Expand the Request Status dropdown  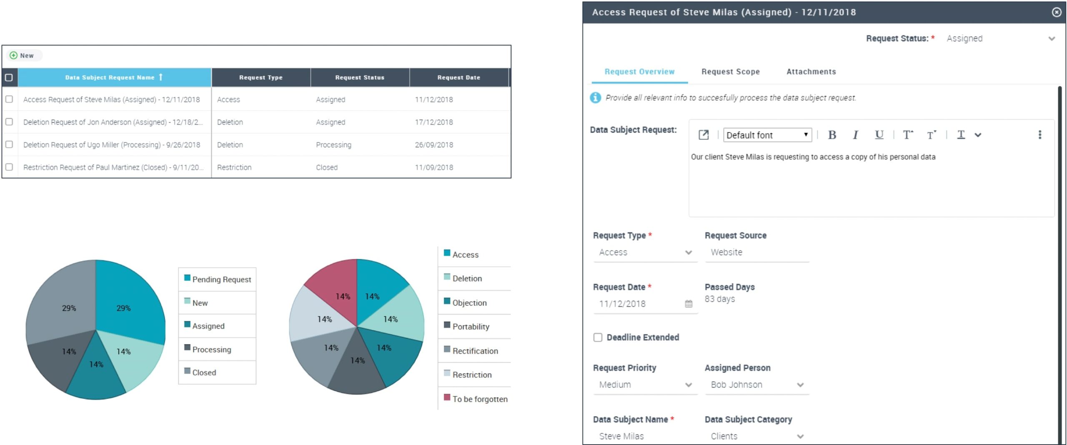click(1052, 39)
